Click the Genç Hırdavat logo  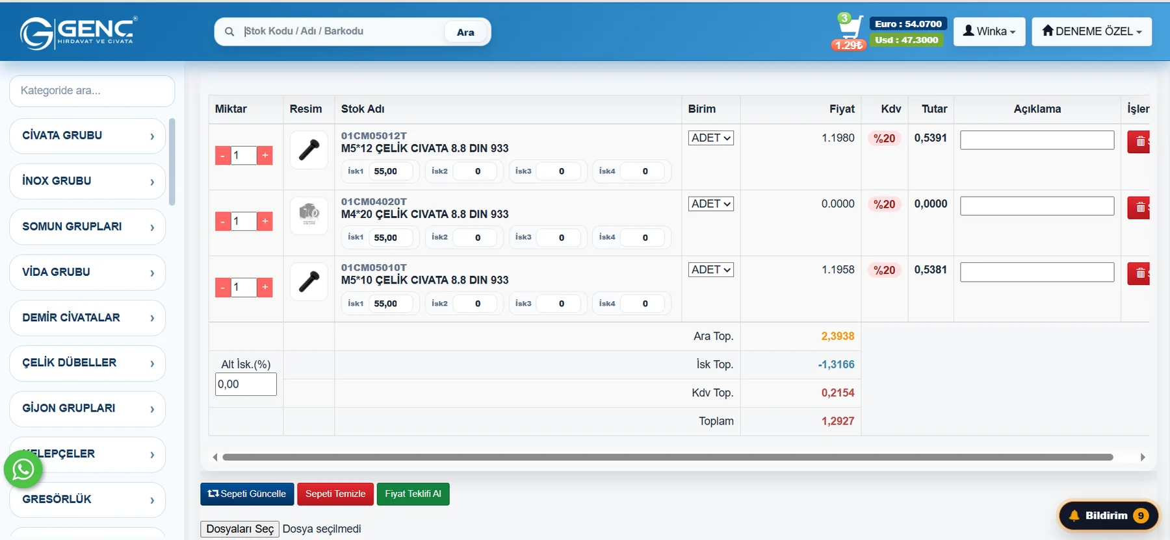point(79,32)
